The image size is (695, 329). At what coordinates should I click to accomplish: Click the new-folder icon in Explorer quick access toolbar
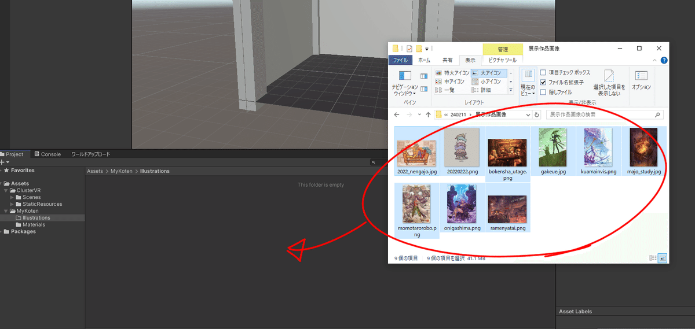pos(419,49)
